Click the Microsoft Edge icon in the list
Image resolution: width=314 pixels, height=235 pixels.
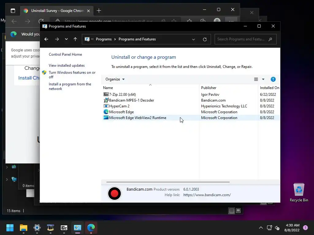[x=106, y=112]
